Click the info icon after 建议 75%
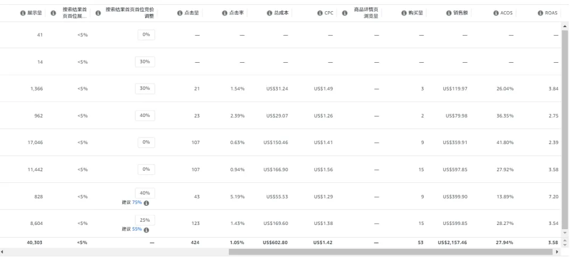574x260 pixels. pyautogui.click(x=146, y=203)
